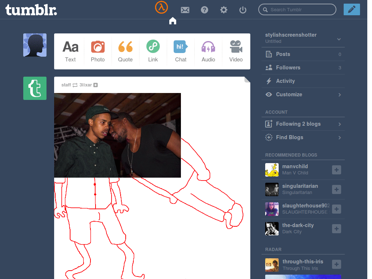Open the inbox envelope icon
The width and height of the screenshot is (372, 279).
[x=185, y=10]
